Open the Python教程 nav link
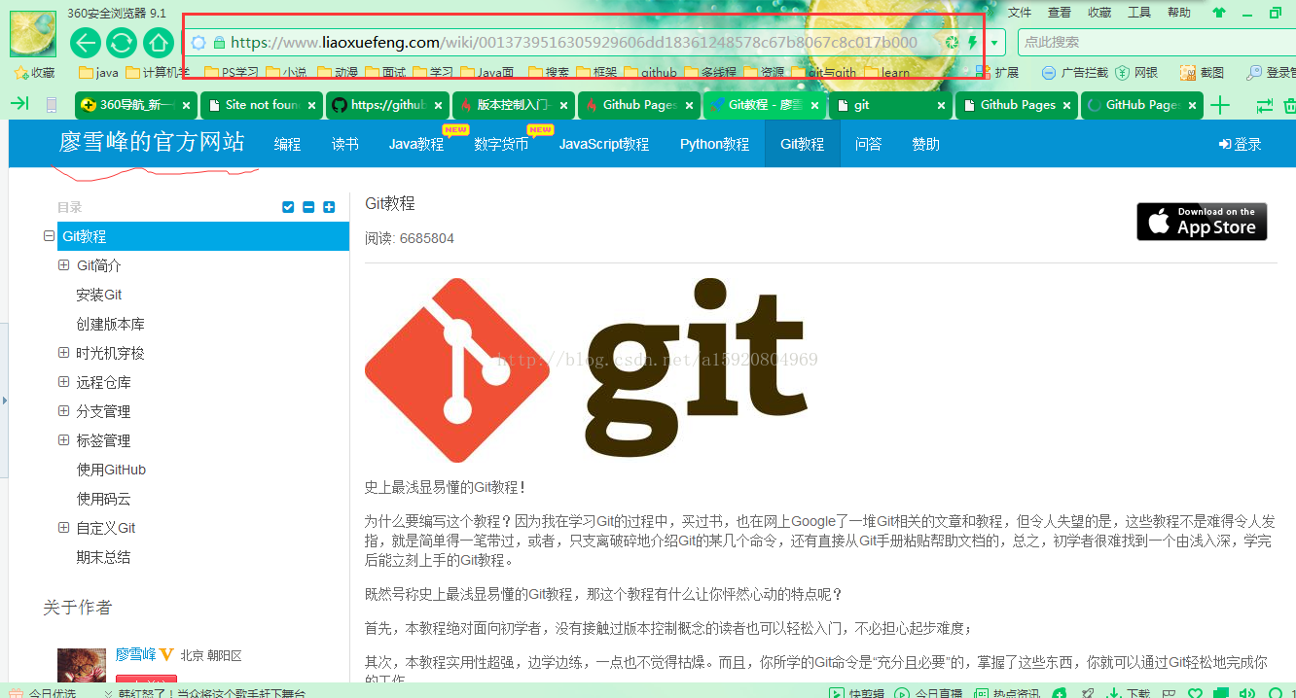The height and width of the screenshot is (698, 1296). click(714, 144)
